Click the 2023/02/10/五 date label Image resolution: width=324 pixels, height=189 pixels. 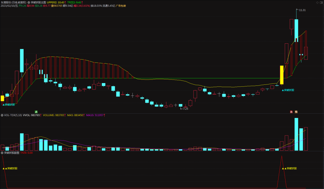click(x=9, y=6)
